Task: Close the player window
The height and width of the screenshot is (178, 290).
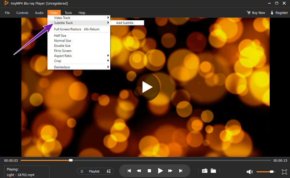Action: tap(284, 3)
